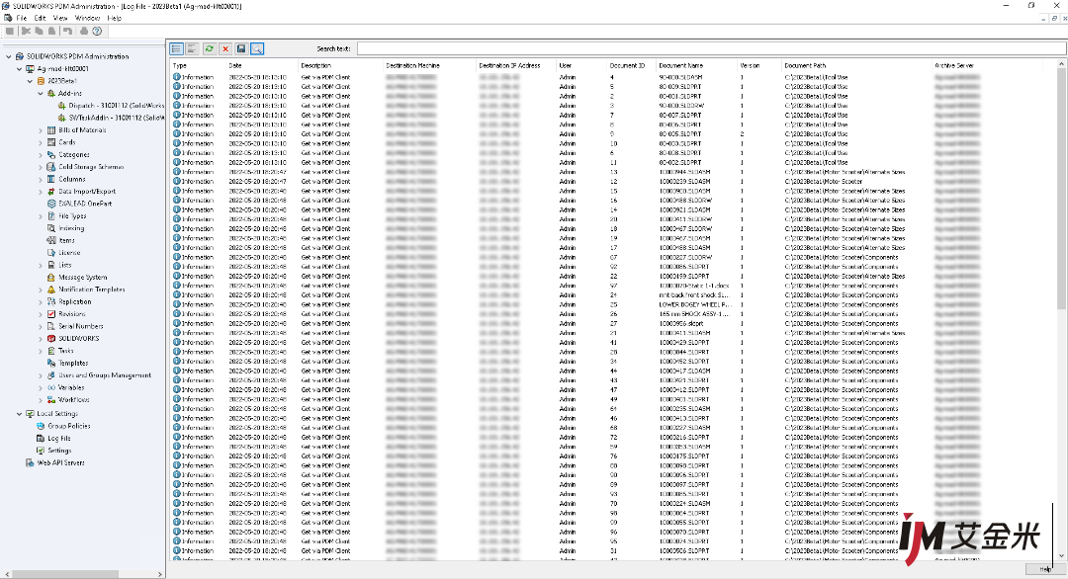Open the Edit menu

click(x=41, y=19)
